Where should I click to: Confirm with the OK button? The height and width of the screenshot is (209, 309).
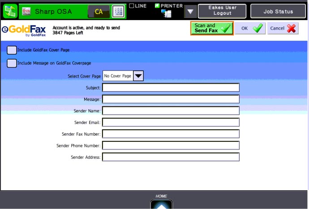250,28
